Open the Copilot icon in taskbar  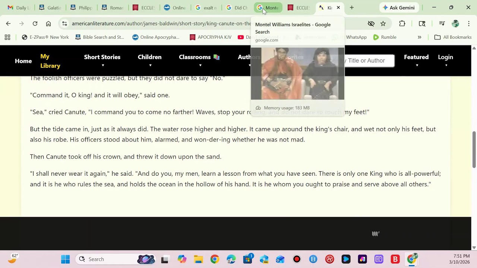(x=182, y=259)
